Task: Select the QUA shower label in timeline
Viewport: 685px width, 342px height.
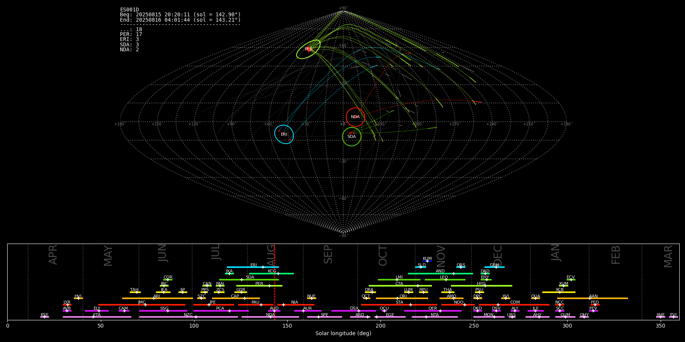Action: pos(536,296)
